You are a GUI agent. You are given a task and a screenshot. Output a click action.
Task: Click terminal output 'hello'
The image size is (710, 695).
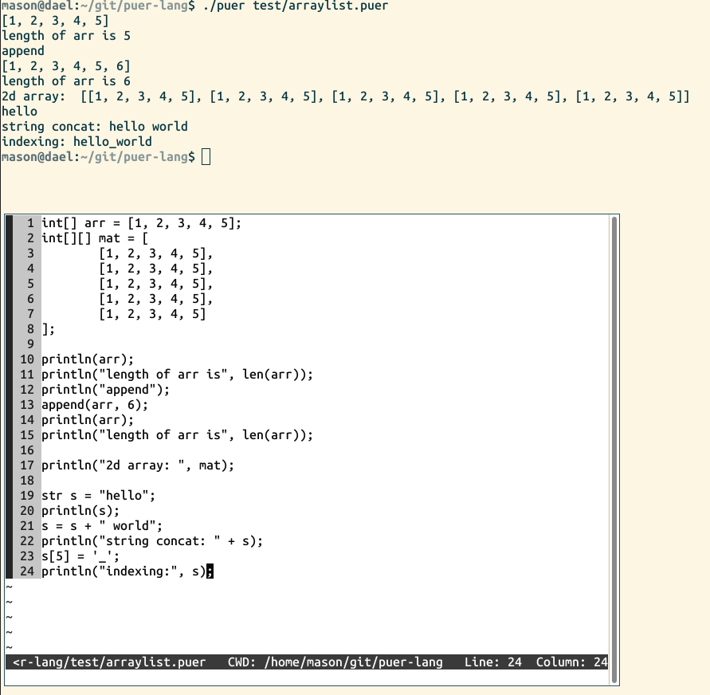click(x=19, y=112)
